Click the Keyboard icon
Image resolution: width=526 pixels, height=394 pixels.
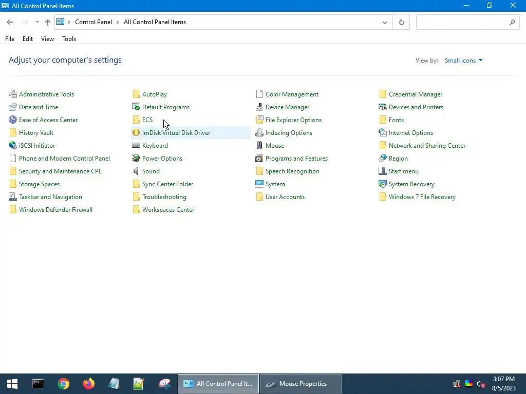[x=136, y=145]
